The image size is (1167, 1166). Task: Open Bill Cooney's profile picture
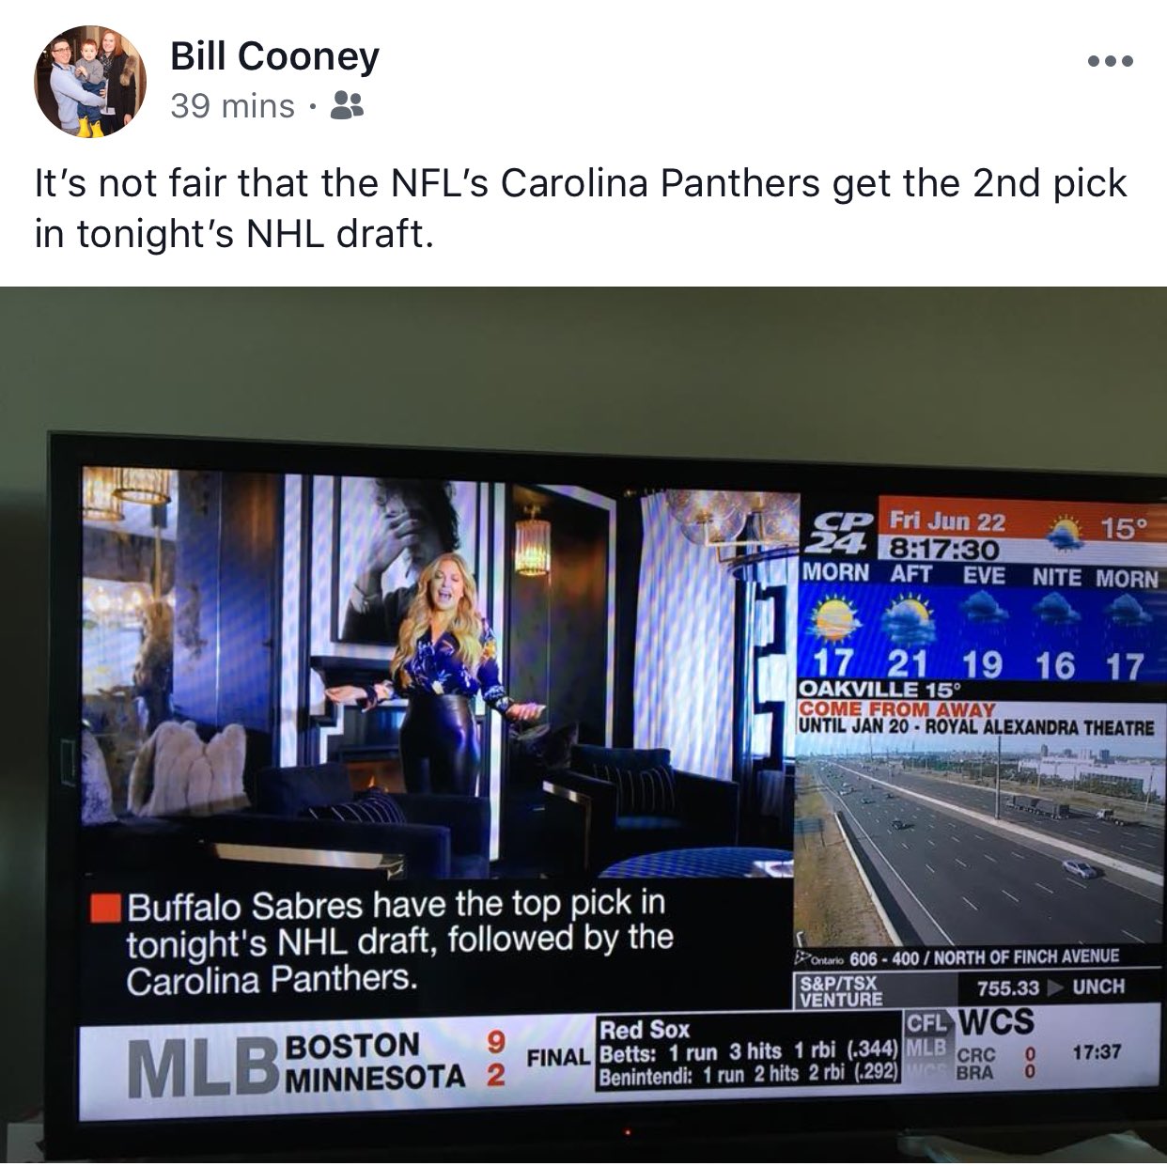pyautogui.click(x=90, y=82)
